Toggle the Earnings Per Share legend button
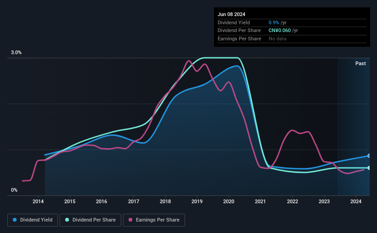Screen dimensions: 377x233 [x=154, y=220]
